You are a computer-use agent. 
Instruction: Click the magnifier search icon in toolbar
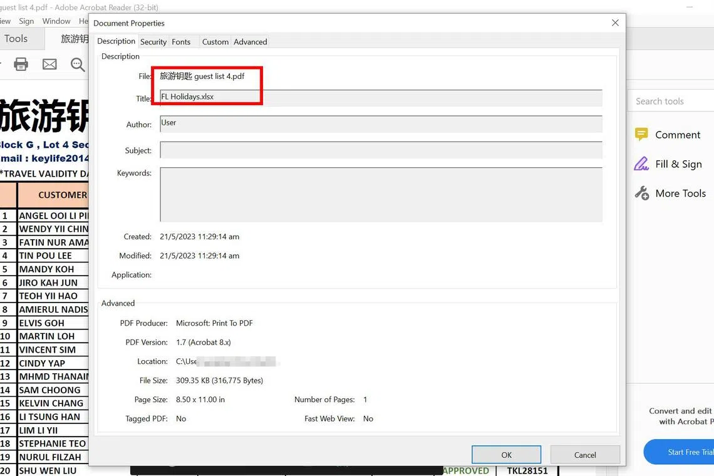[78, 64]
